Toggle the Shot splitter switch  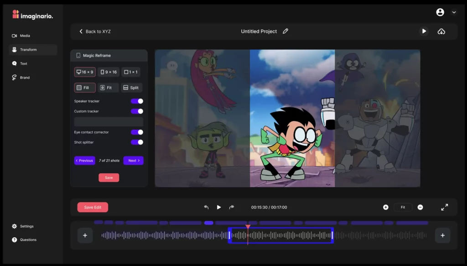(137, 142)
